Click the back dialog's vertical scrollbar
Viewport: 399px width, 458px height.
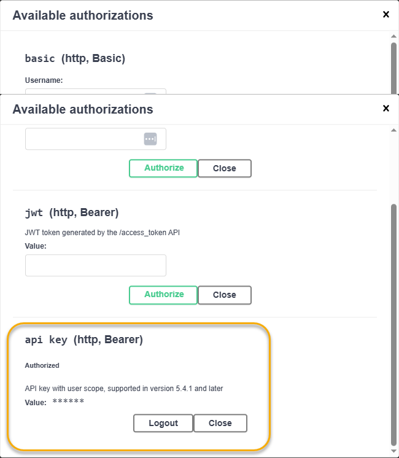click(394, 68)
